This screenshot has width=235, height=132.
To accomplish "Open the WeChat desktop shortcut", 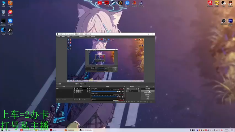I will click(224, 3).
